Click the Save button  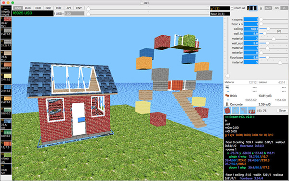pos(282,111)
